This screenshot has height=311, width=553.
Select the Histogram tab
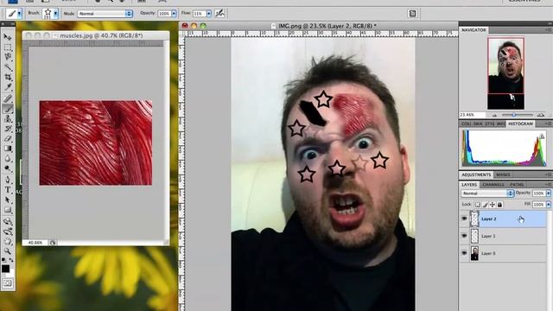pos(520,124)
